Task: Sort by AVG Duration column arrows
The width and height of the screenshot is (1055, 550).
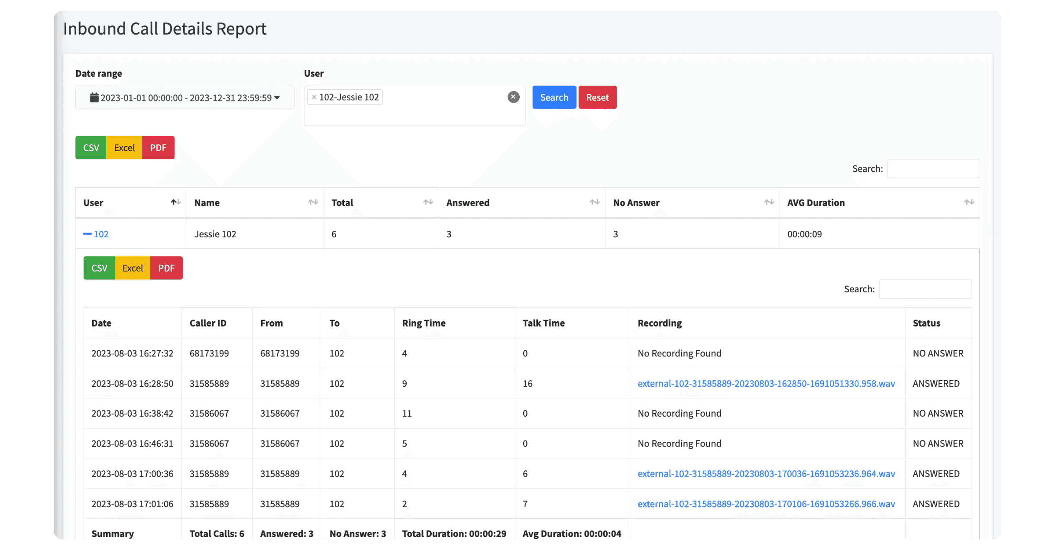Action: pyautogui.click(x=969, y=202)
